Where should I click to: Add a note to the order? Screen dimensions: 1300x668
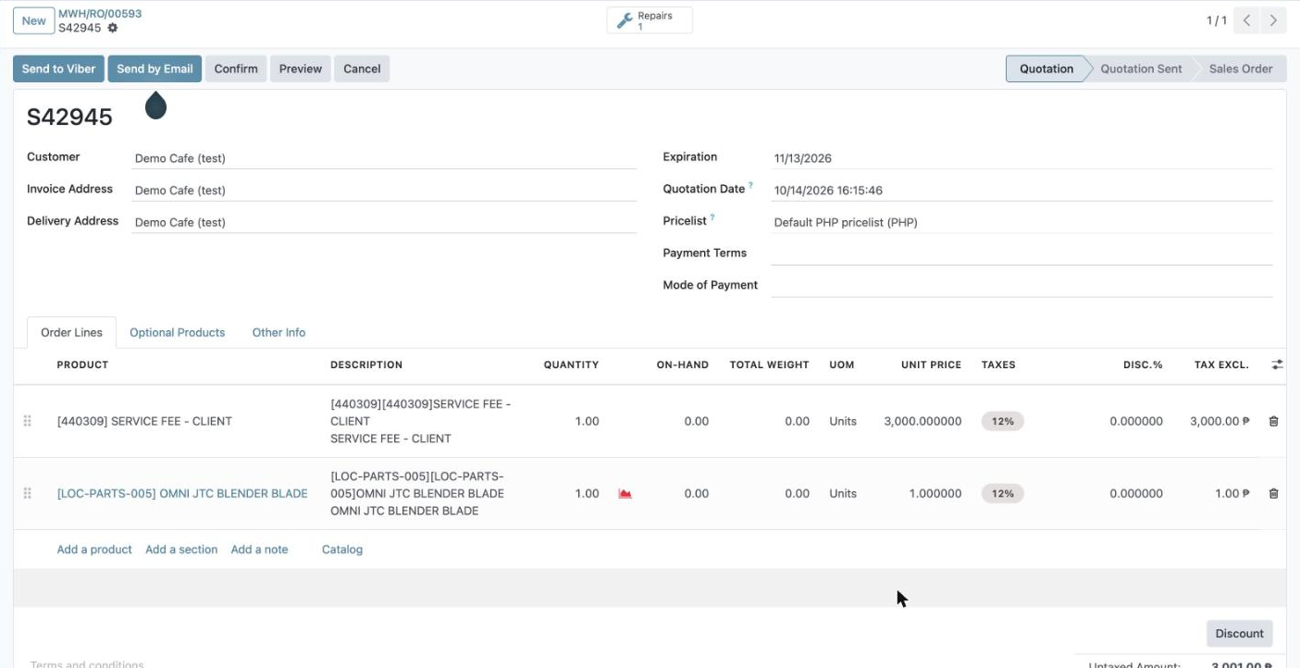pos(259,550)
